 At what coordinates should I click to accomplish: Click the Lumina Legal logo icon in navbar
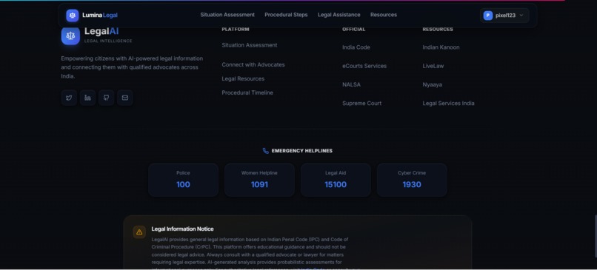pyautogui.click(x=73, y=16)
